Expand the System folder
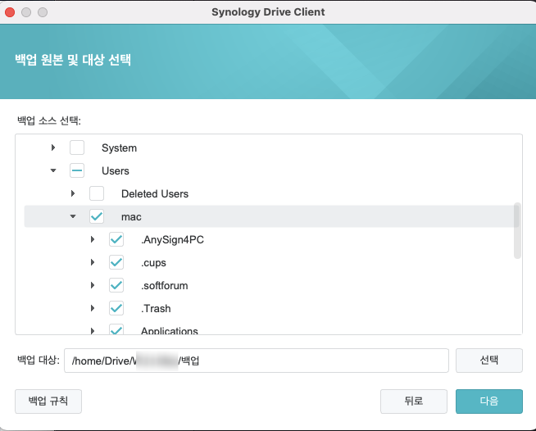 (53, 147)
